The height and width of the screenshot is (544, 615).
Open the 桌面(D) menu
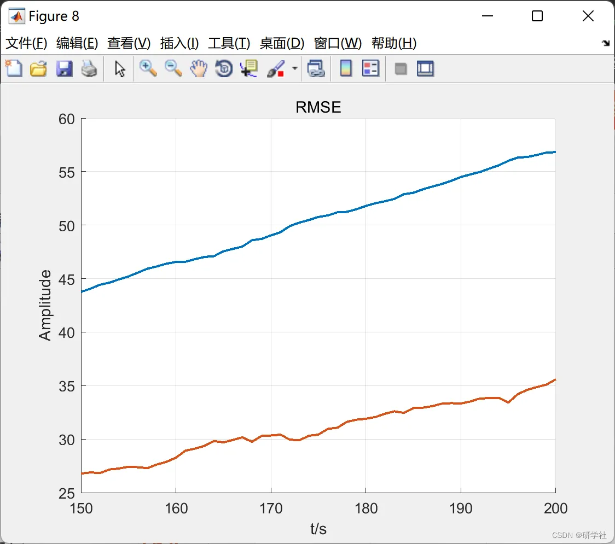click(x=282, y=43)
